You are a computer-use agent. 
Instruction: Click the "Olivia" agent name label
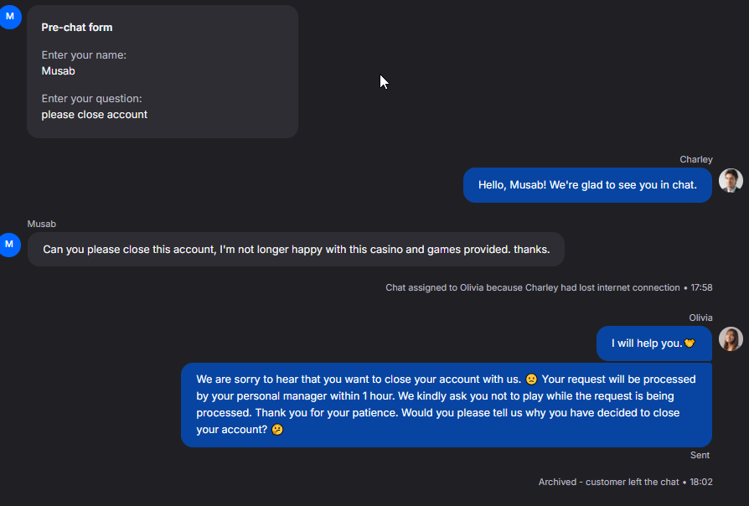pos(700,318)
